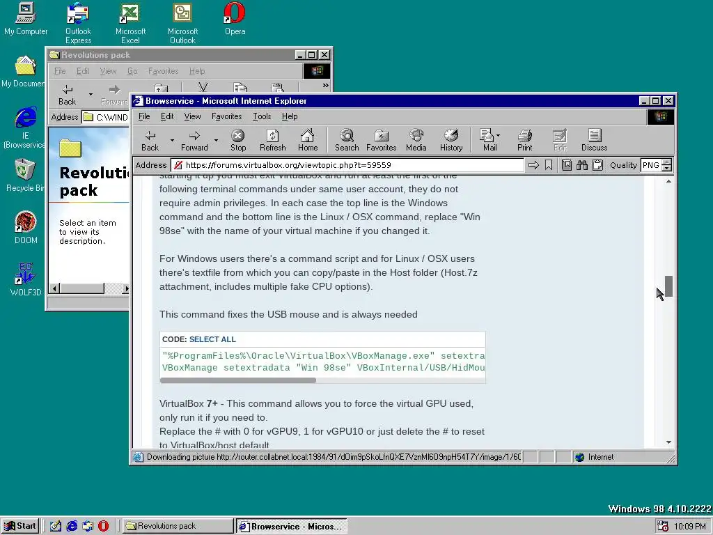The width and height of the screenshot is (713, 535).
Task: Switch to Revolutions pack taskbar button
Action: pyautogui.click(x=178, y=526)
